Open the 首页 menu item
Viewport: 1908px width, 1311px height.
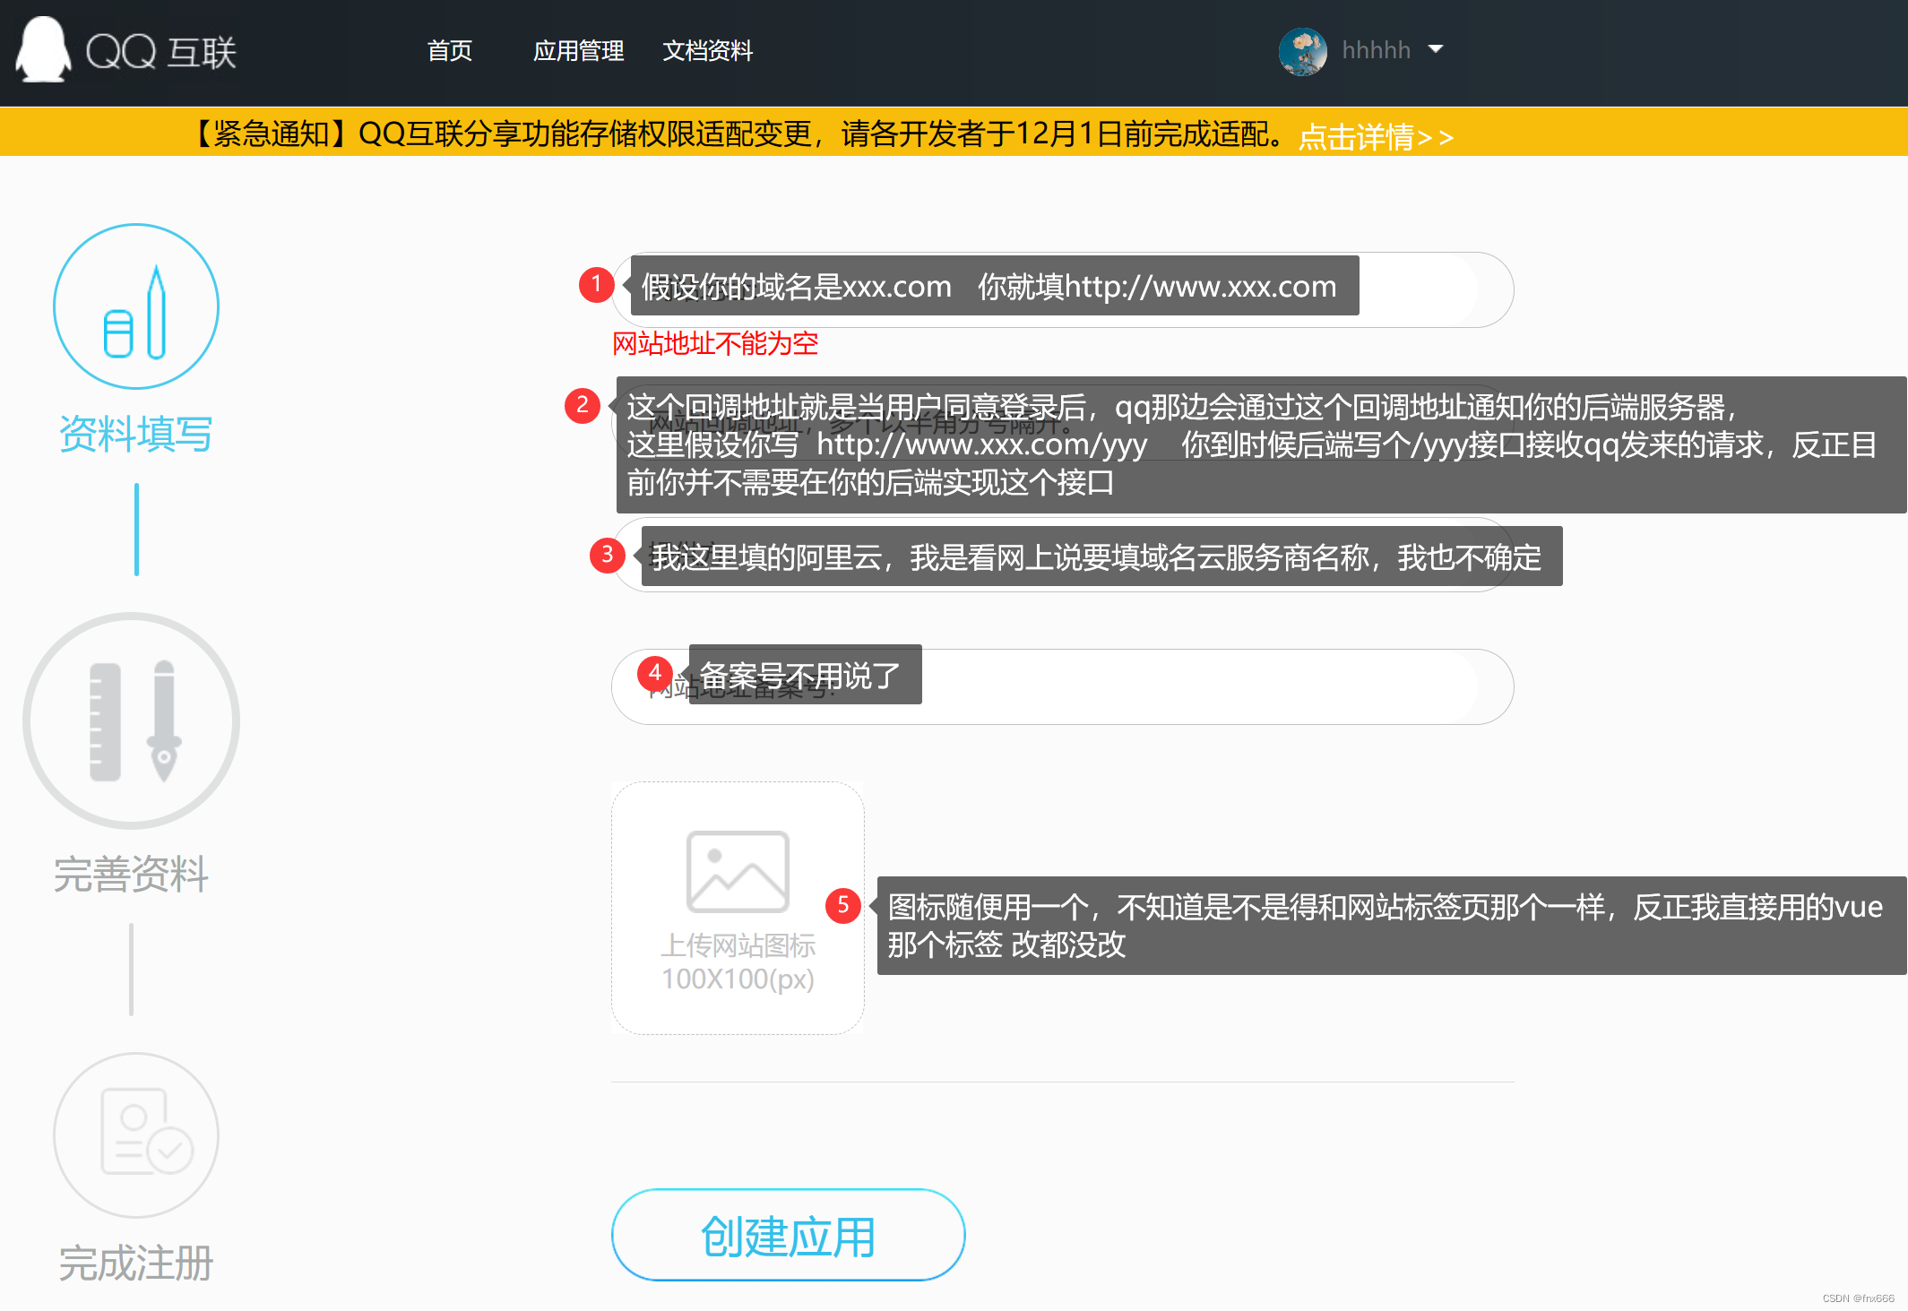pos(450,51)
